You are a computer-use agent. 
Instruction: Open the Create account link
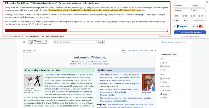[x=174, y=42]
